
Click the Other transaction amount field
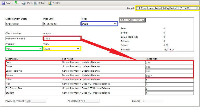click(x=169, y=80)
